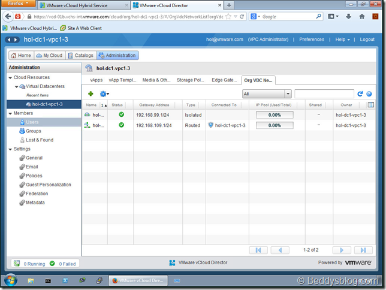Switch to the vApps tab
The height and width of the screenshot is (290, 386).
[x=96, y=80]
